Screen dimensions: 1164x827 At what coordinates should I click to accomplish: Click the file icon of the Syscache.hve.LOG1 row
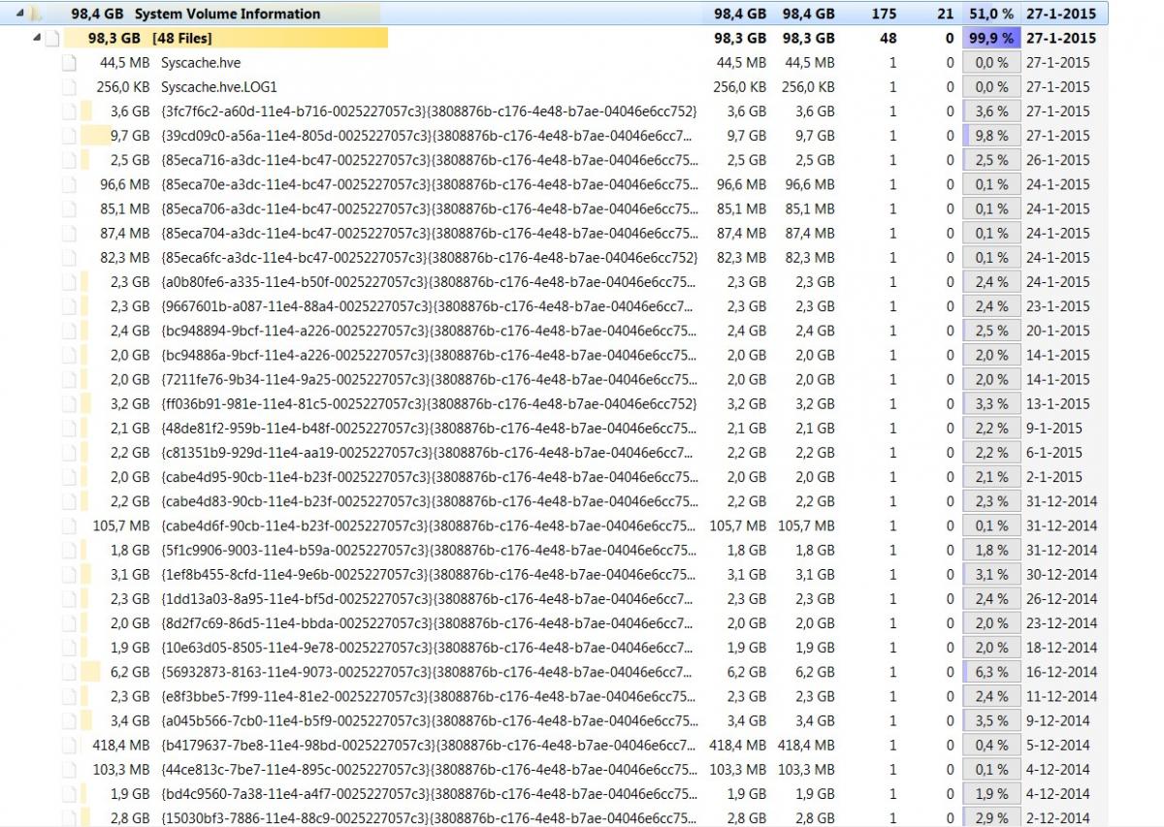pyautogui.click(x=68, y=86)
